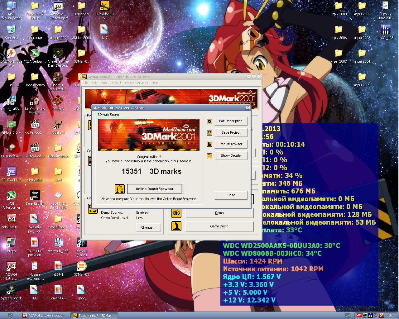Select the Portal 2 (Koon) icon
This screenshot has height=319, width=399.
[81, 247]
